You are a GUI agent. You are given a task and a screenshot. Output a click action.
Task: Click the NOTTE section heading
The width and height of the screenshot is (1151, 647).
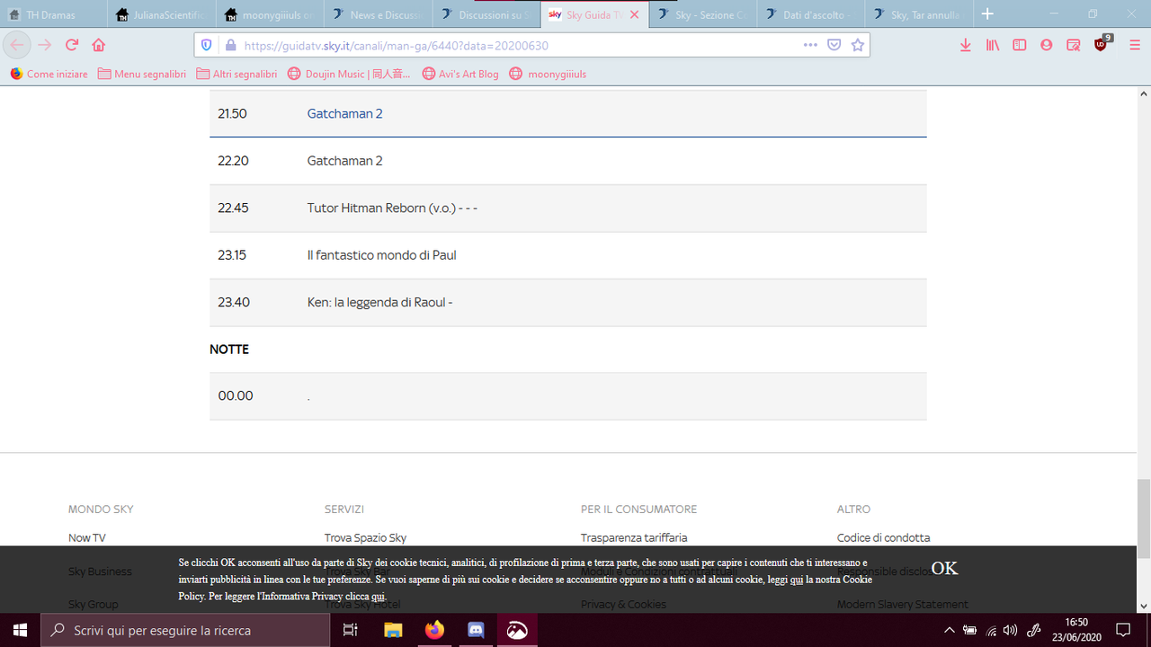tap(229, 350)
